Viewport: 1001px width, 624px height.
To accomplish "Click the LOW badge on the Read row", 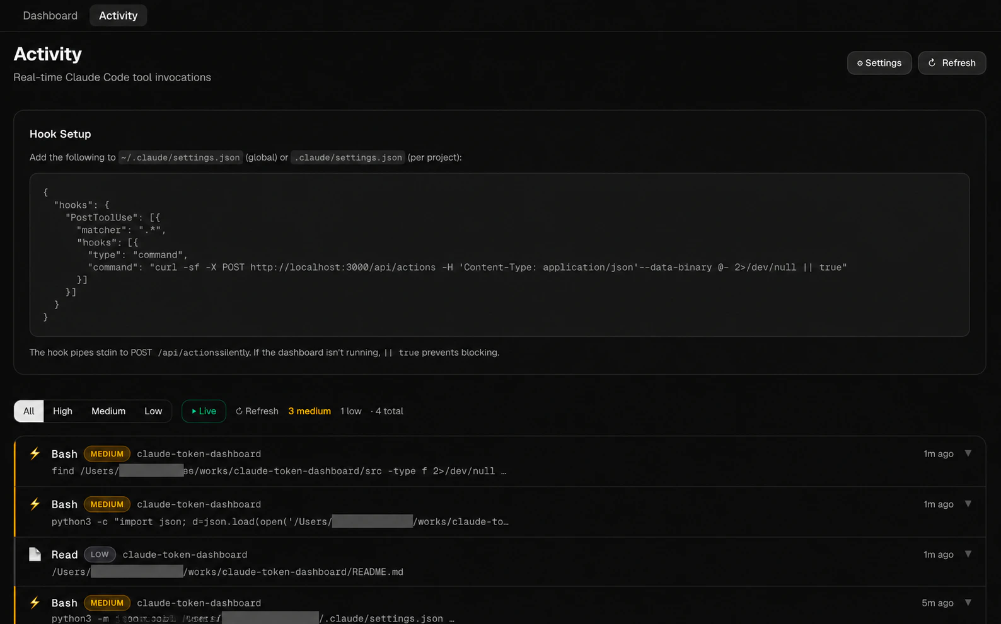I will (100, 555).
